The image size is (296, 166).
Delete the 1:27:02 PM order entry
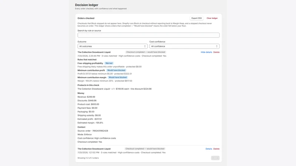point(216,149)
